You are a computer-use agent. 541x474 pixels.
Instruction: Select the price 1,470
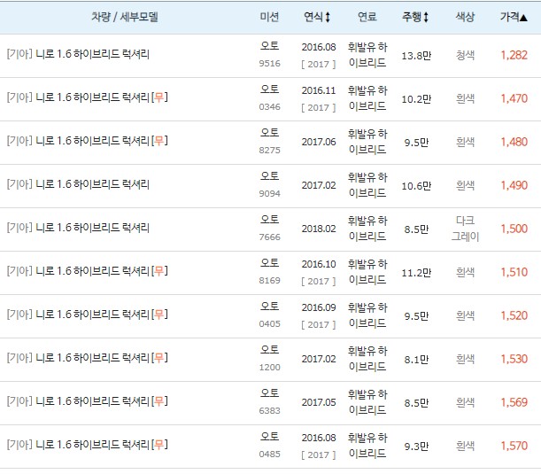click(514, 98)
